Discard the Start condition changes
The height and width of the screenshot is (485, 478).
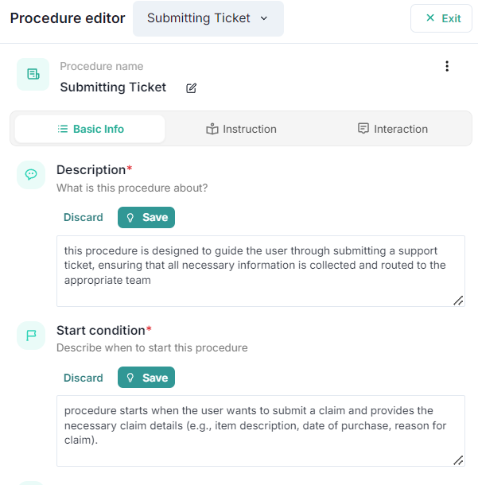[x=84, y=378]
